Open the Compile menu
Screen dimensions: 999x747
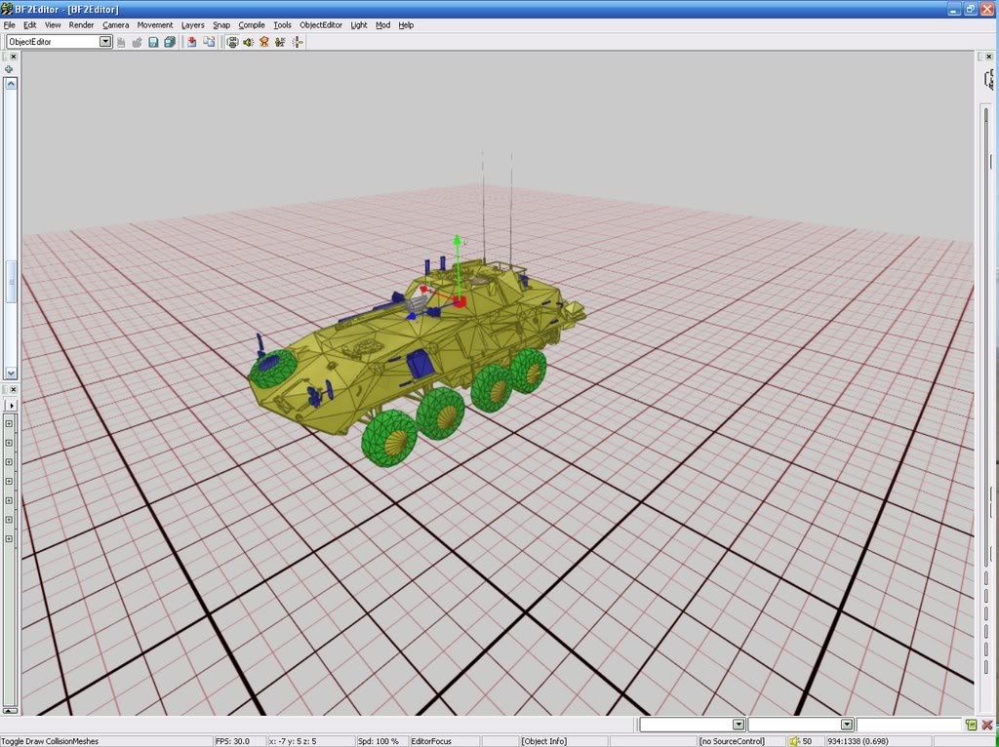pos(251,24)
